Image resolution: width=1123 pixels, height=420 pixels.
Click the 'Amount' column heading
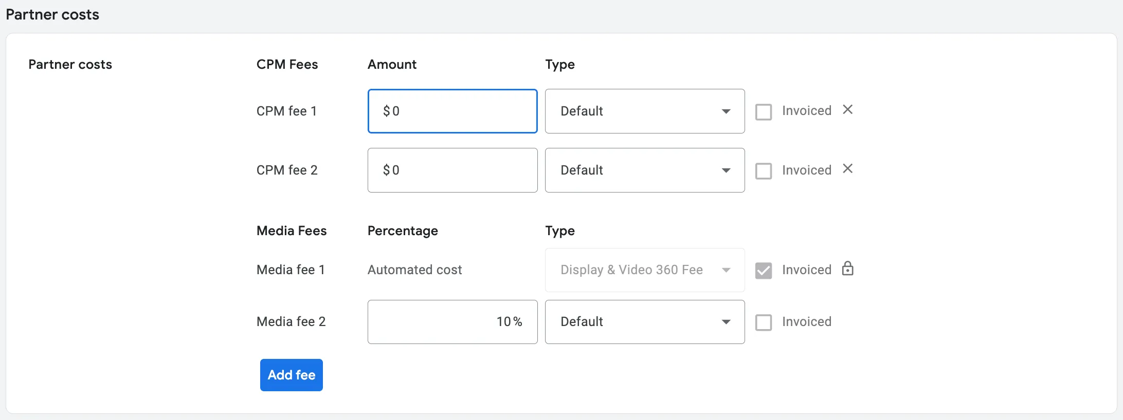(392, 65)
